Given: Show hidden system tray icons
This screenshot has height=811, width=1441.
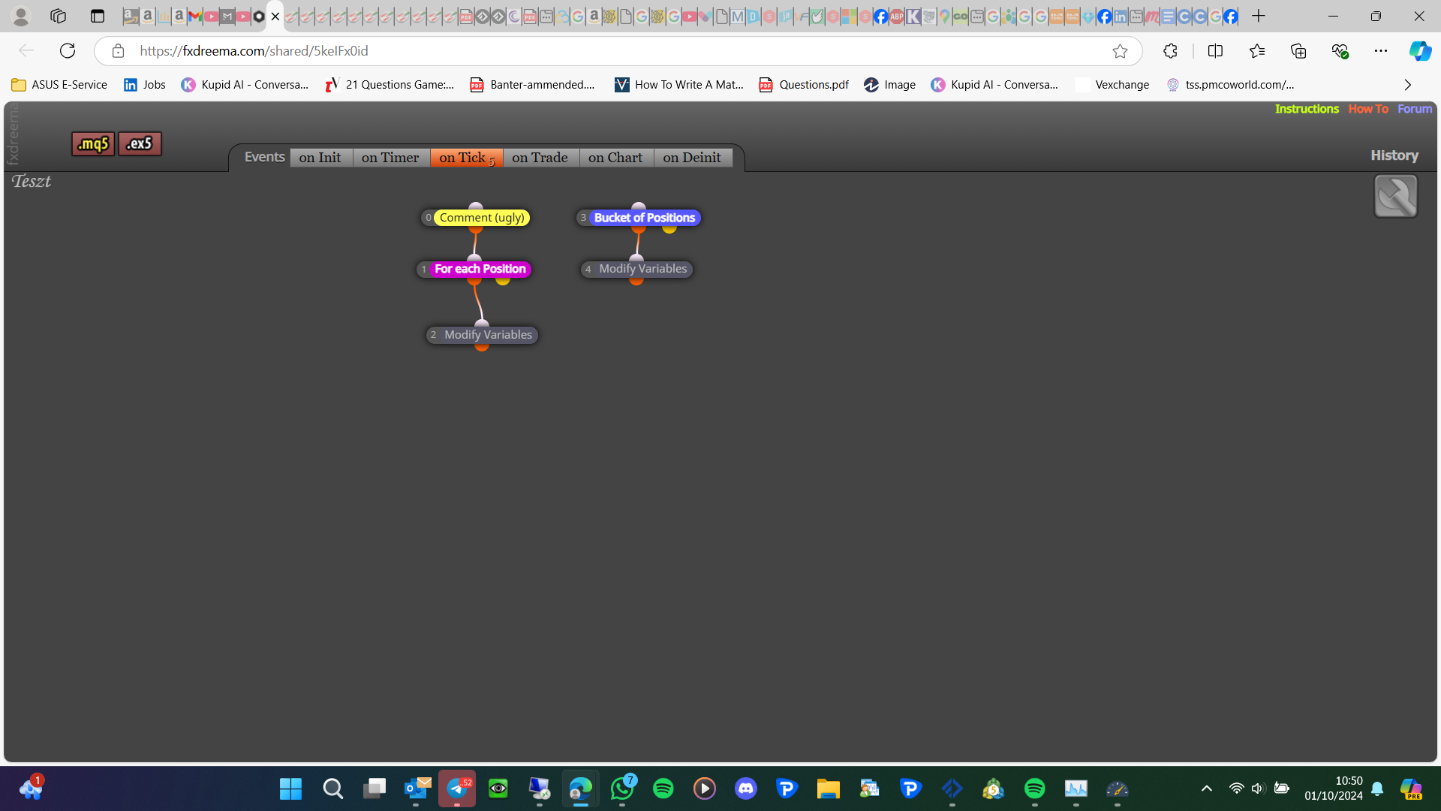Looking at the screenshot, I should coord(1206,788).
